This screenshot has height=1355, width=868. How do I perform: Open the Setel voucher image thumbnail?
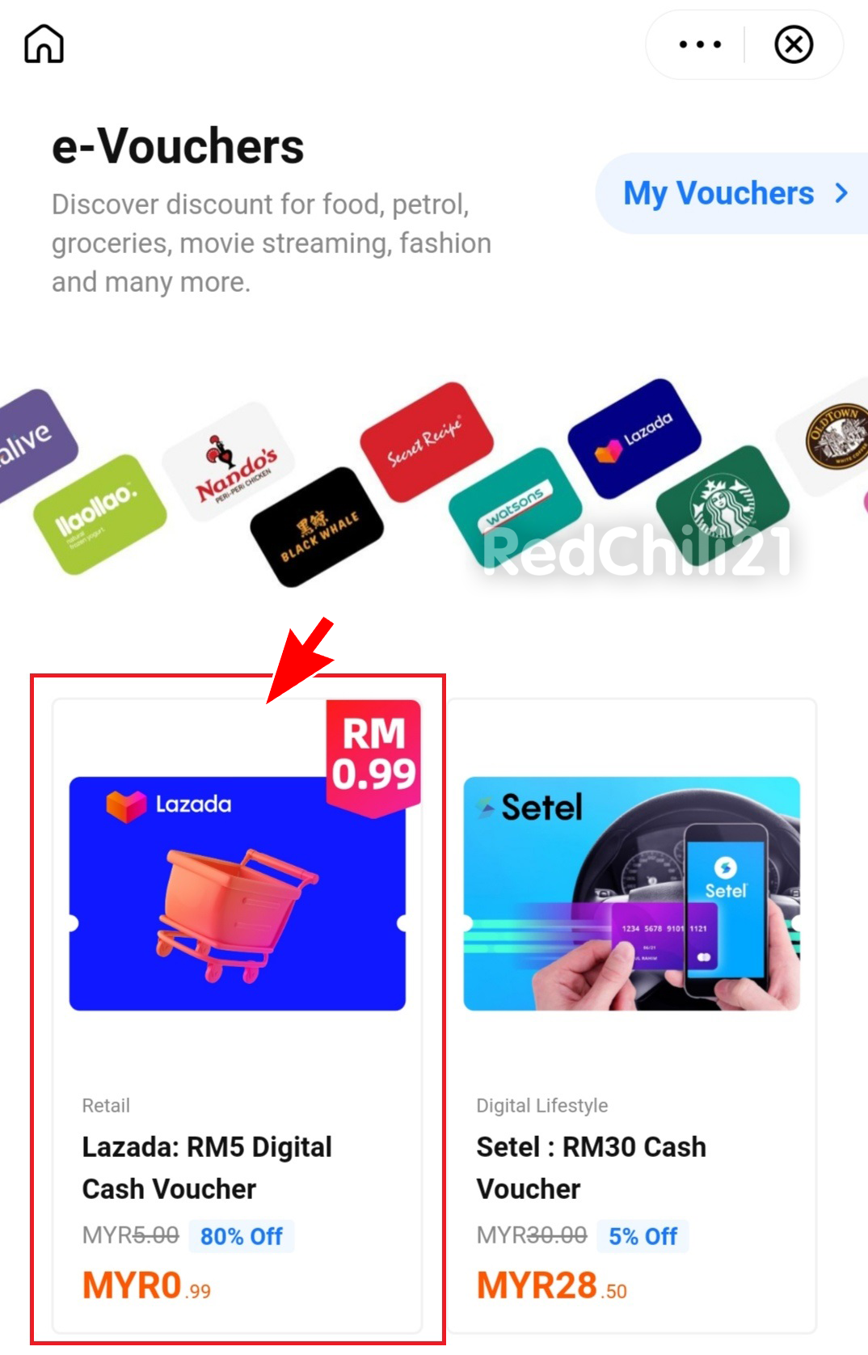click(632, 893)
